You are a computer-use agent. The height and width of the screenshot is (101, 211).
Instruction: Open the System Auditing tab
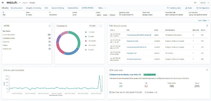click(58, 8)
